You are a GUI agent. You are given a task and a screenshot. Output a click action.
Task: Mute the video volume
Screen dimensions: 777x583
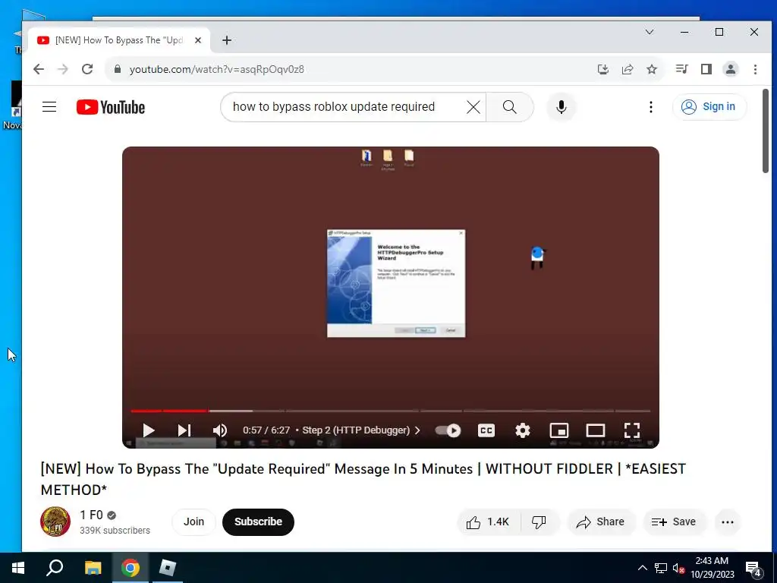pyautogui.click(x=219, y=430)
